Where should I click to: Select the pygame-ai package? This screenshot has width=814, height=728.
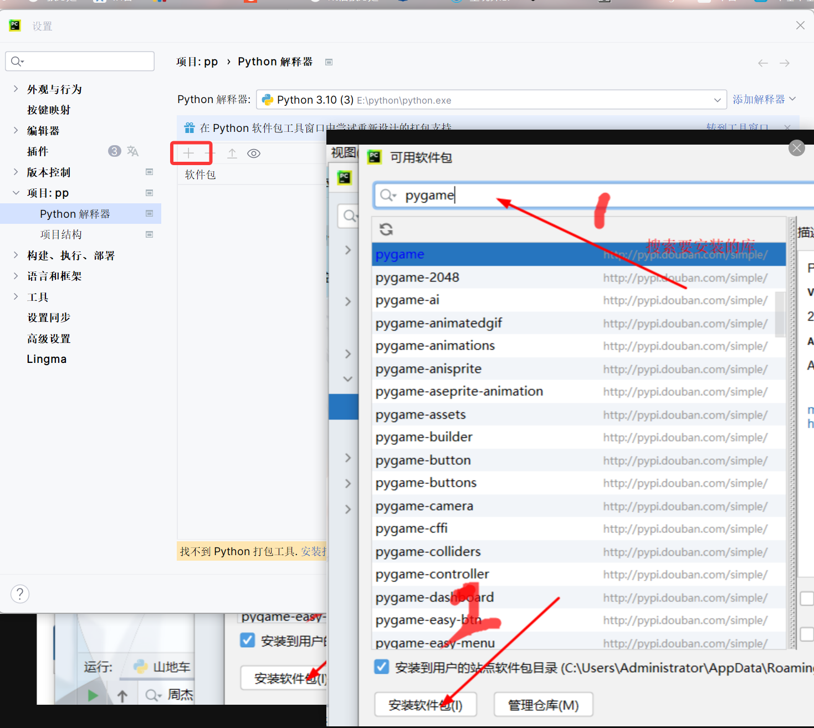tap(578, 300)
